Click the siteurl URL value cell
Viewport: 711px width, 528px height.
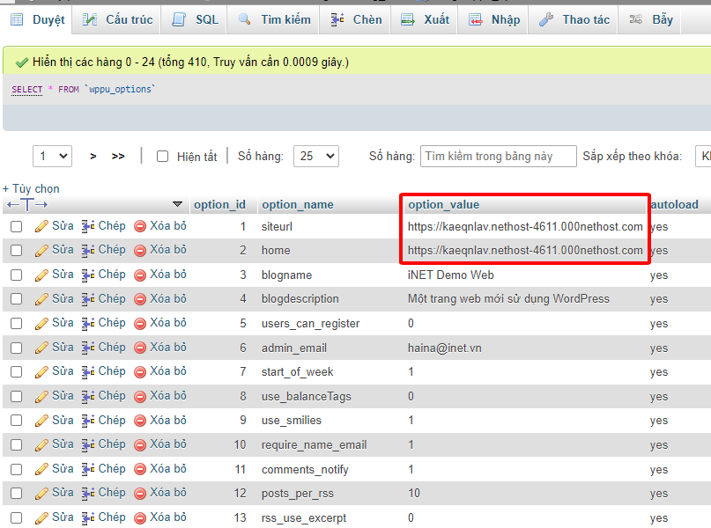(525, 226)
